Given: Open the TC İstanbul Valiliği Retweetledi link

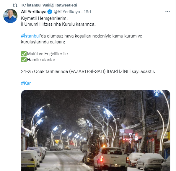Looking at the screenshot, I should tap(49, 5).
